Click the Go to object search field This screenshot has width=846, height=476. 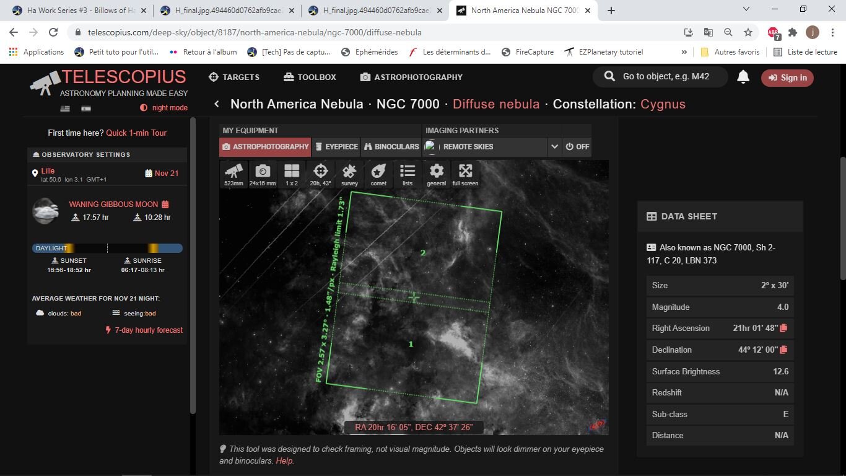point(660,77)
